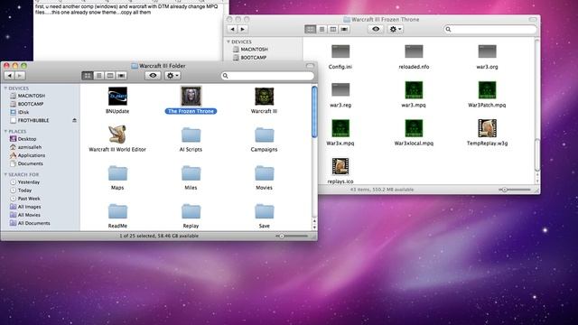Screen dimensions: 578x325
Task: Select the War3xlocal.mpq file
Action: point(414,128)
